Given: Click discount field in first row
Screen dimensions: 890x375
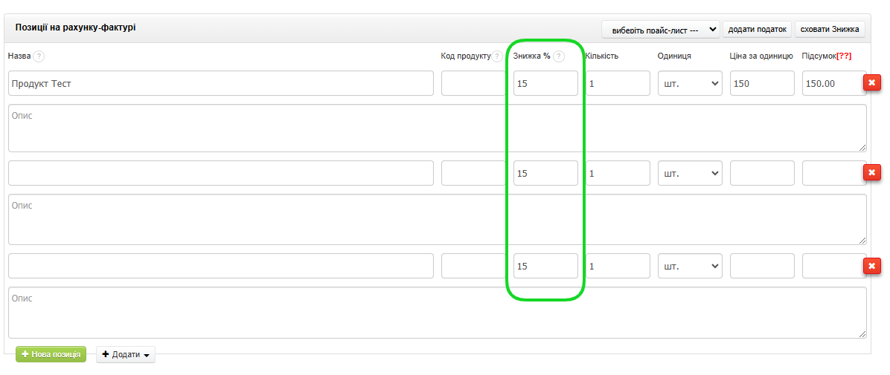Looking at the screenshot, I should click(x=545, y=83).
